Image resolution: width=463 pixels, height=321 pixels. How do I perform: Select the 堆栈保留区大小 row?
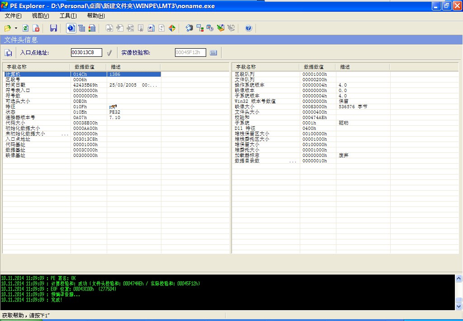click(312, 134)
